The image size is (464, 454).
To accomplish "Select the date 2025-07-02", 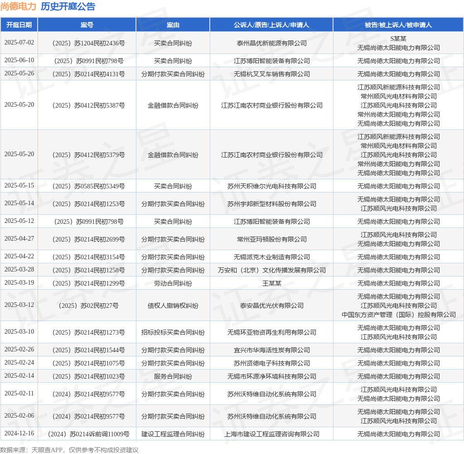I will [19, 42].
